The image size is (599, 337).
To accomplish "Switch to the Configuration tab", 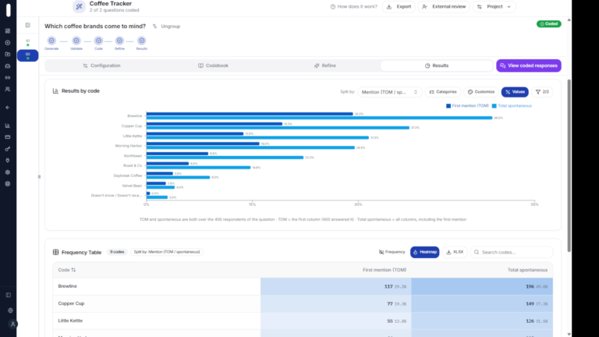I will [101, 66].
